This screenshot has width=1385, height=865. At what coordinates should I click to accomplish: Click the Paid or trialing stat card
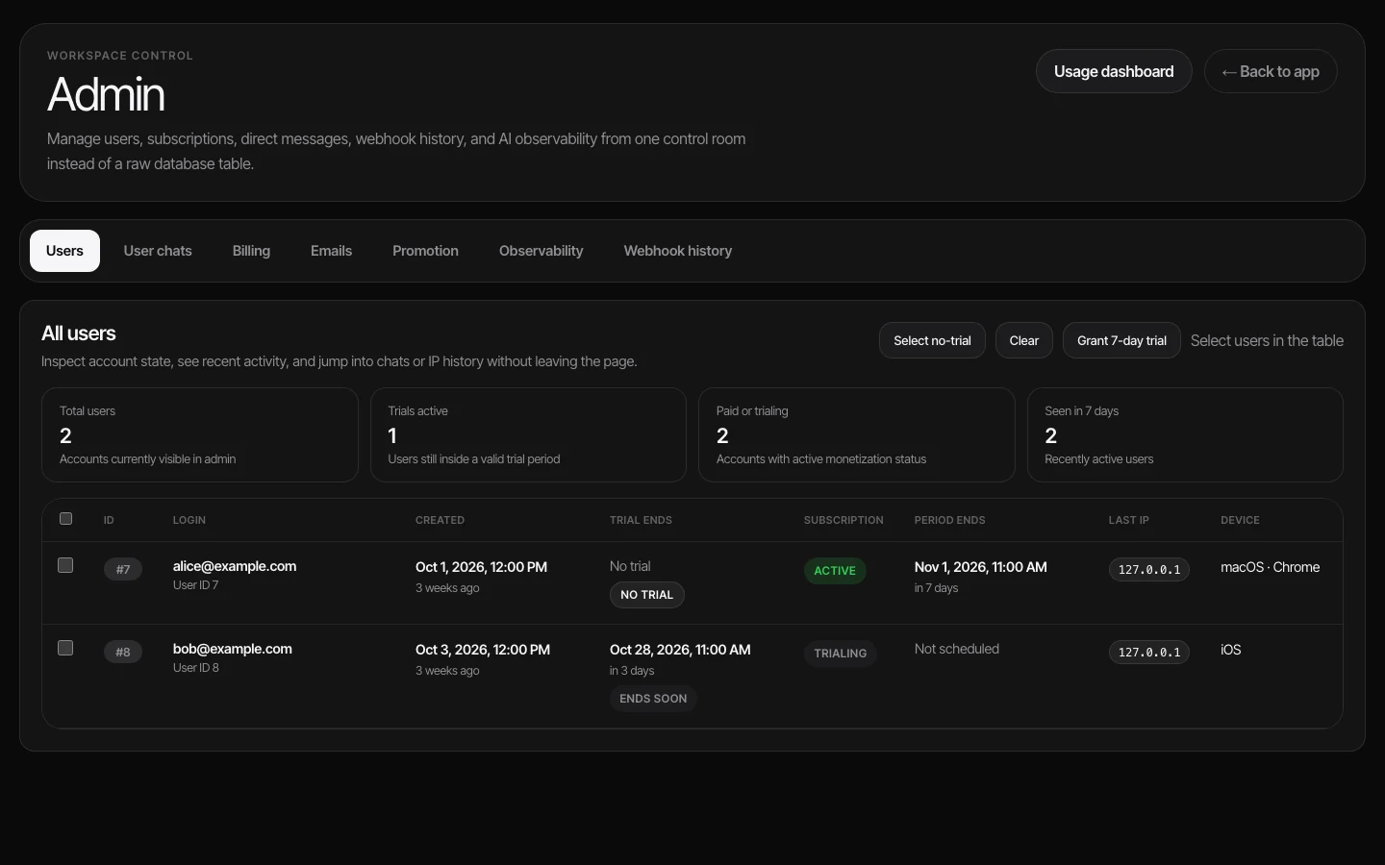click(x=857, y=434)
